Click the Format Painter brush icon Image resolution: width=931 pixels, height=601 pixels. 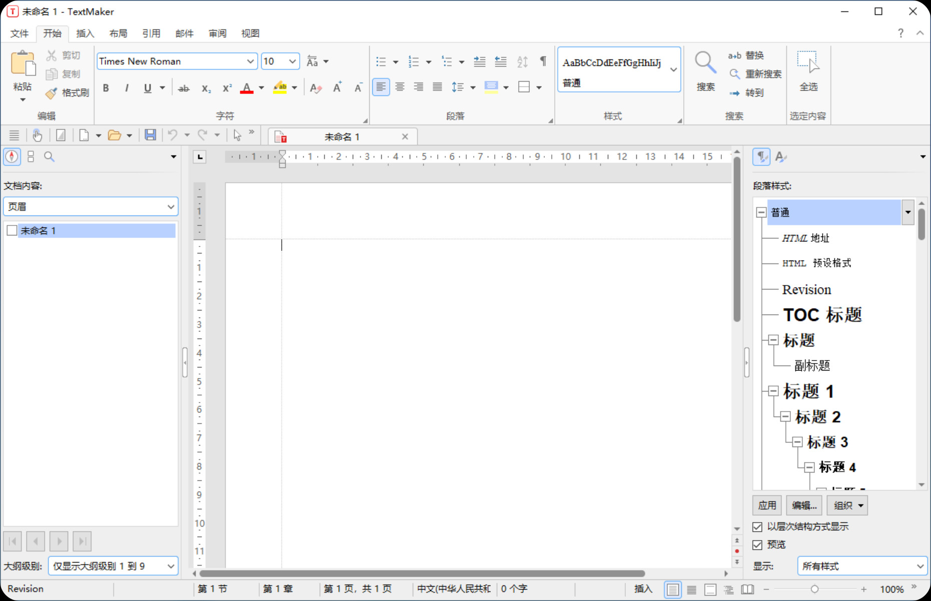51,93
